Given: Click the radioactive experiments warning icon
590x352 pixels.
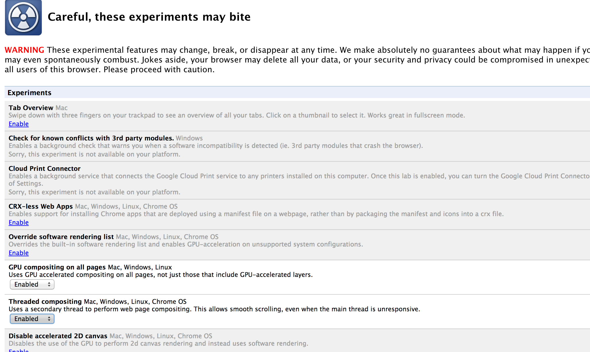Looking at the screenshot, I should click(x=23, y=17).
